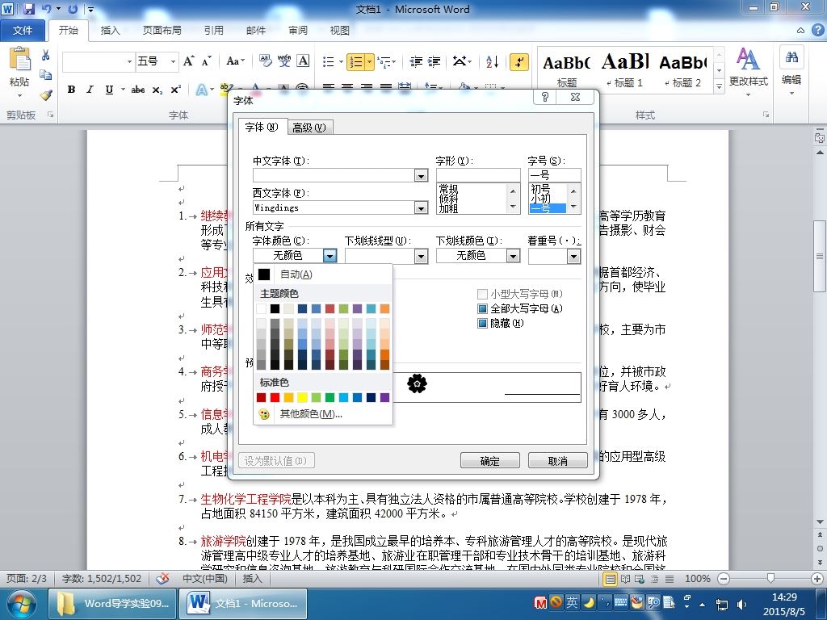Click the zoom slider in the status bar
This screenshot has height=620, width=827.
(x=770, y=579)
